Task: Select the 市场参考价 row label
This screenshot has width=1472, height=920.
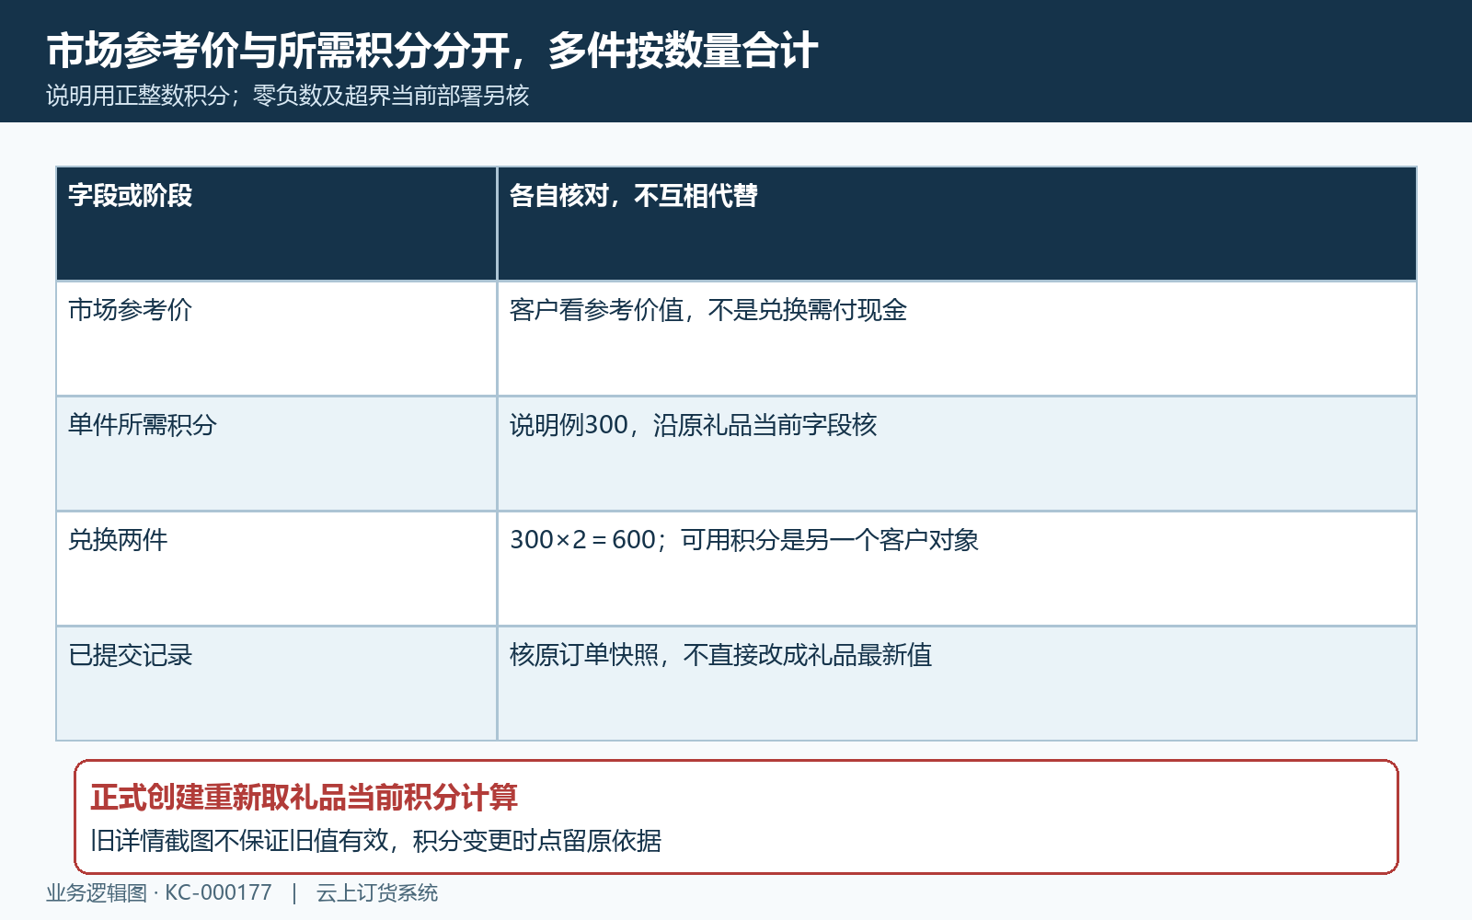Action: (130, 310)
